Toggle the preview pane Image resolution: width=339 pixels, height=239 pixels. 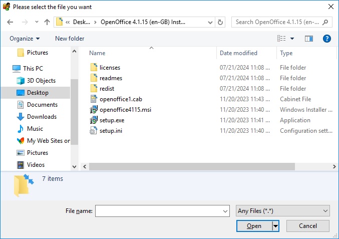pos(309,39)
